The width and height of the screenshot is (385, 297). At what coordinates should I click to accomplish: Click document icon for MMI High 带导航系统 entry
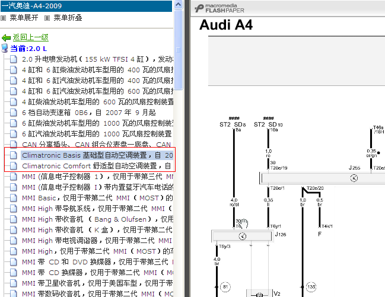[x=14, y=209]
